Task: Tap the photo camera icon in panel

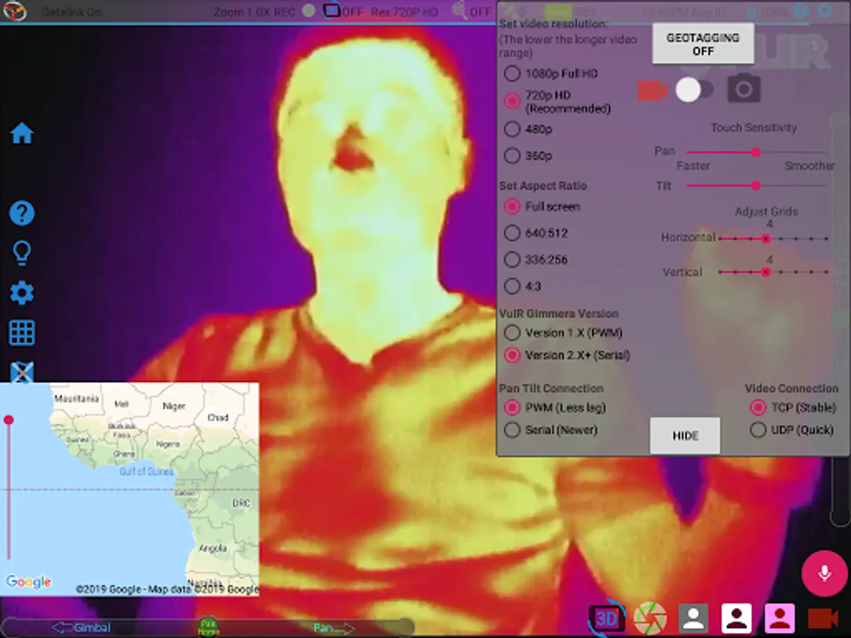Action: coord(744,89)
